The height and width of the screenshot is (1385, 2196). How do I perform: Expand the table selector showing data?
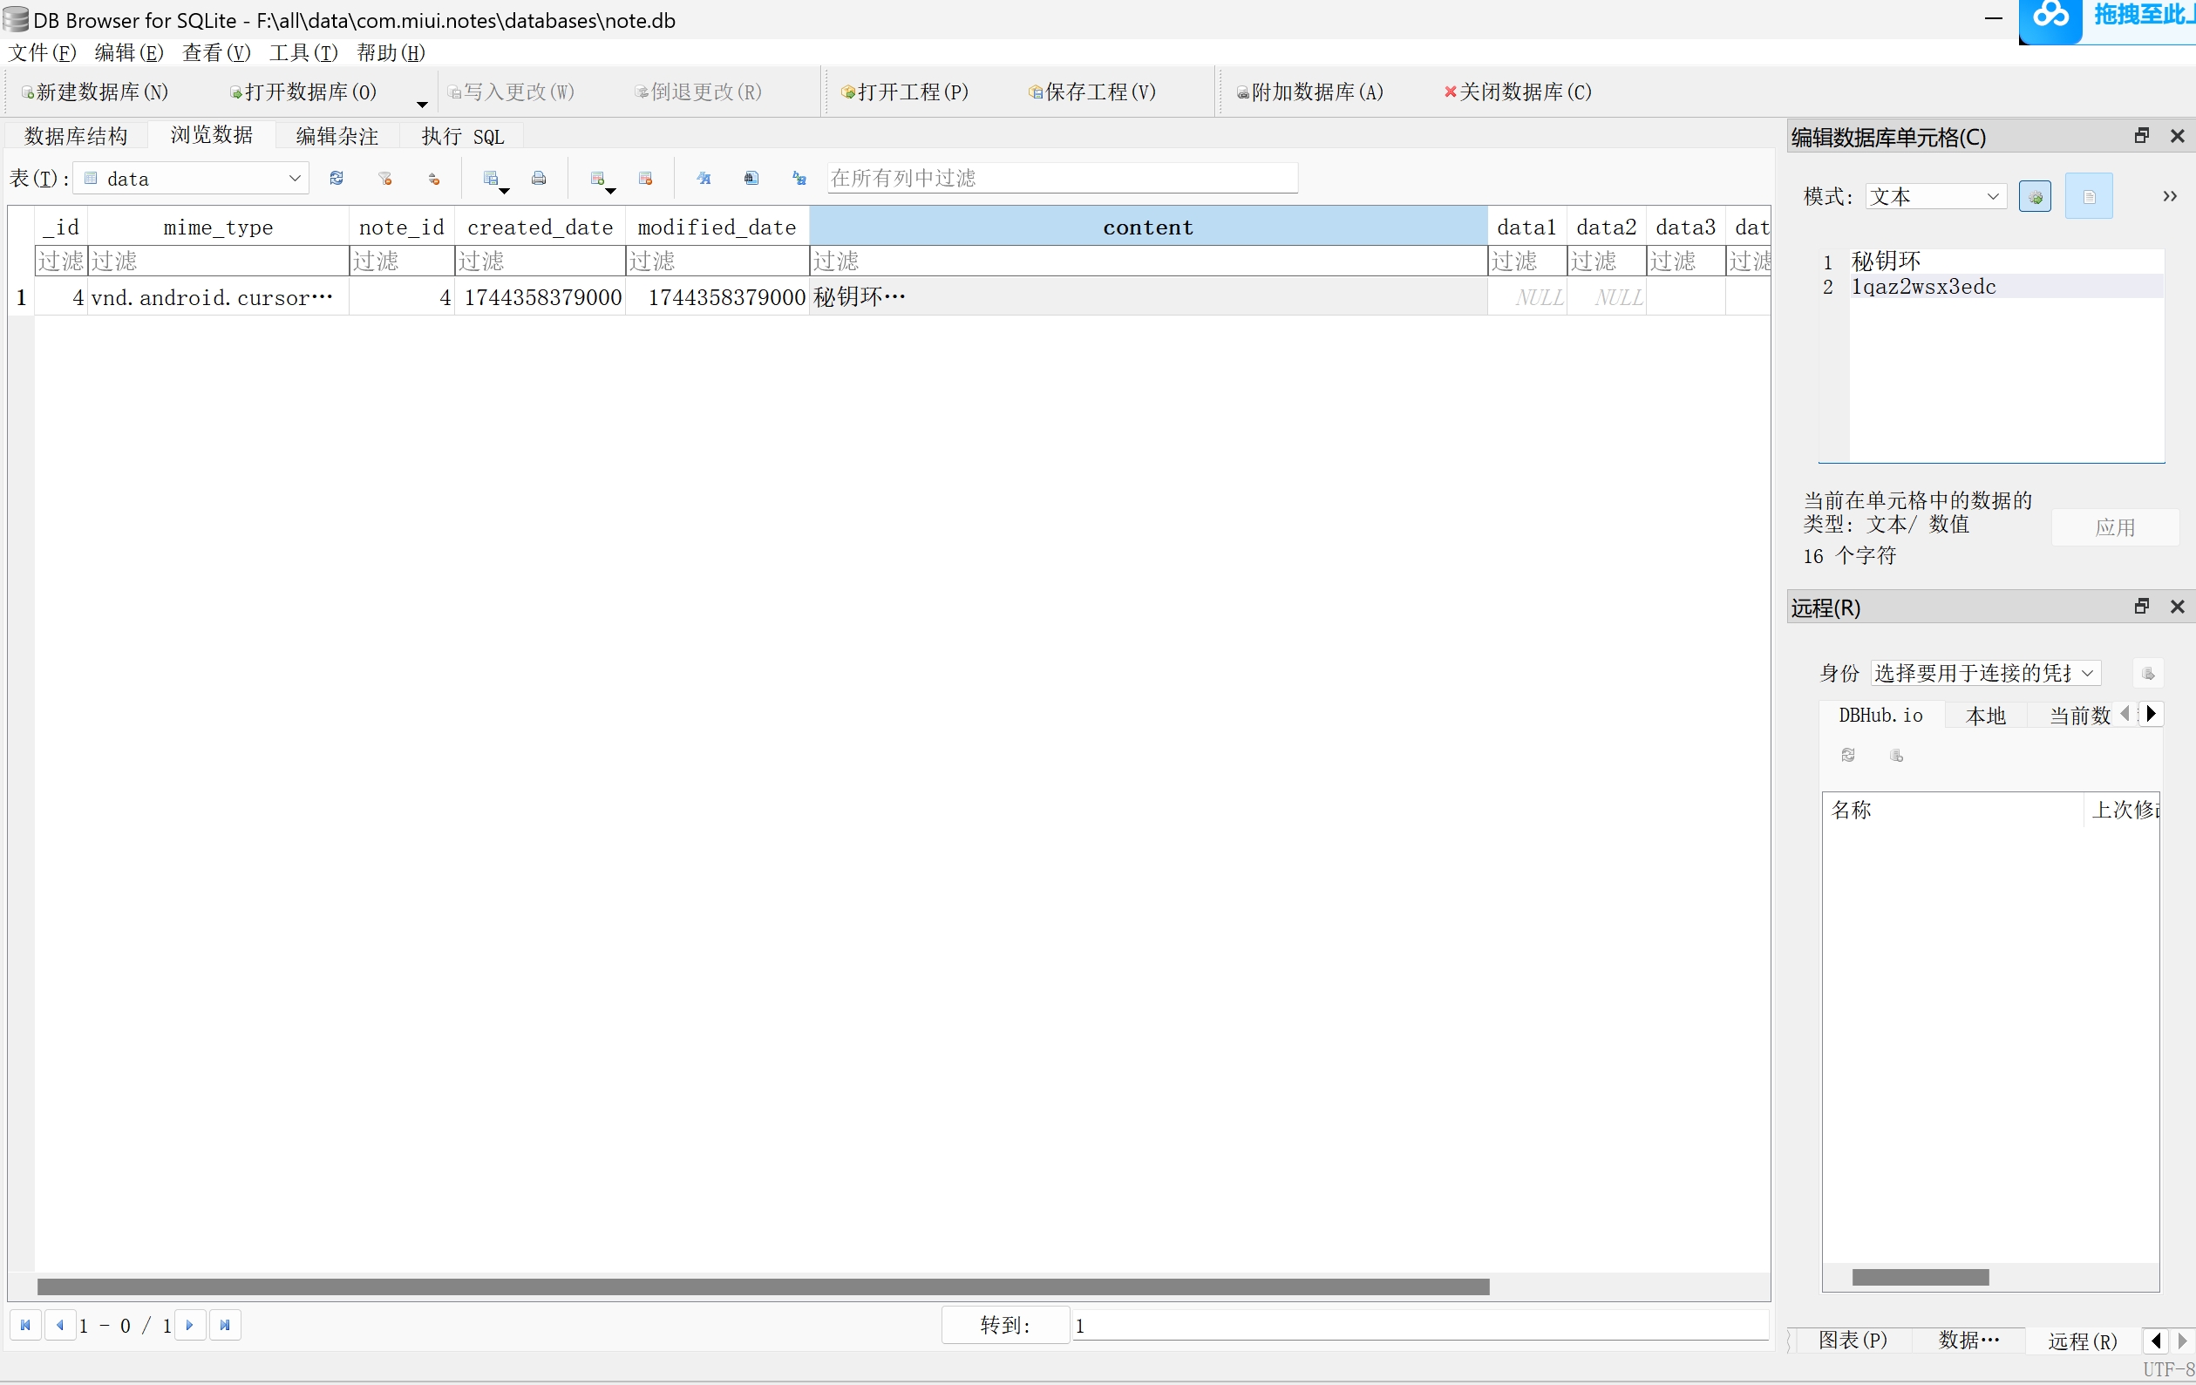294,179
